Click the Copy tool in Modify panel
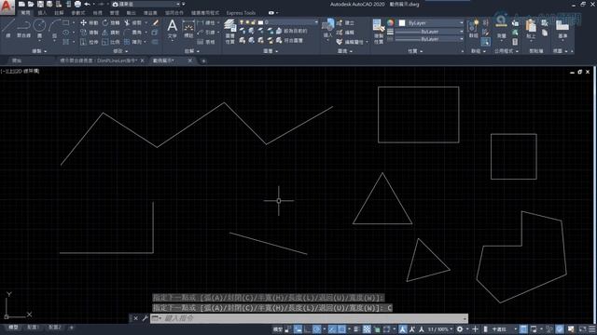 tap(89, 33)
